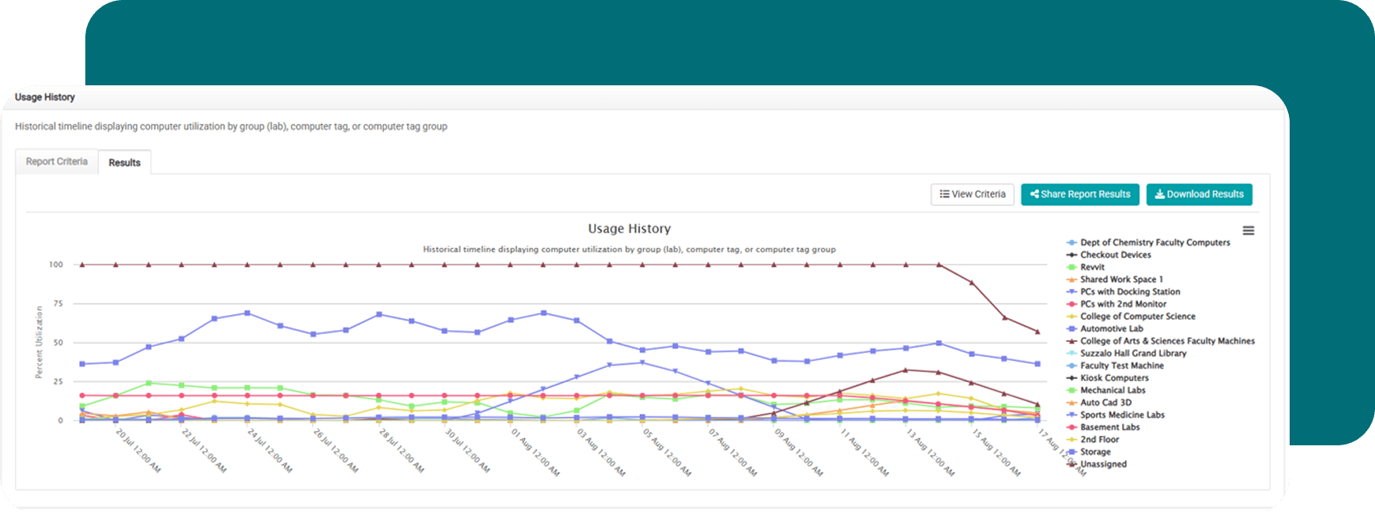
Task: Open the chart hamburger context menu
Action: (1249, 231)
